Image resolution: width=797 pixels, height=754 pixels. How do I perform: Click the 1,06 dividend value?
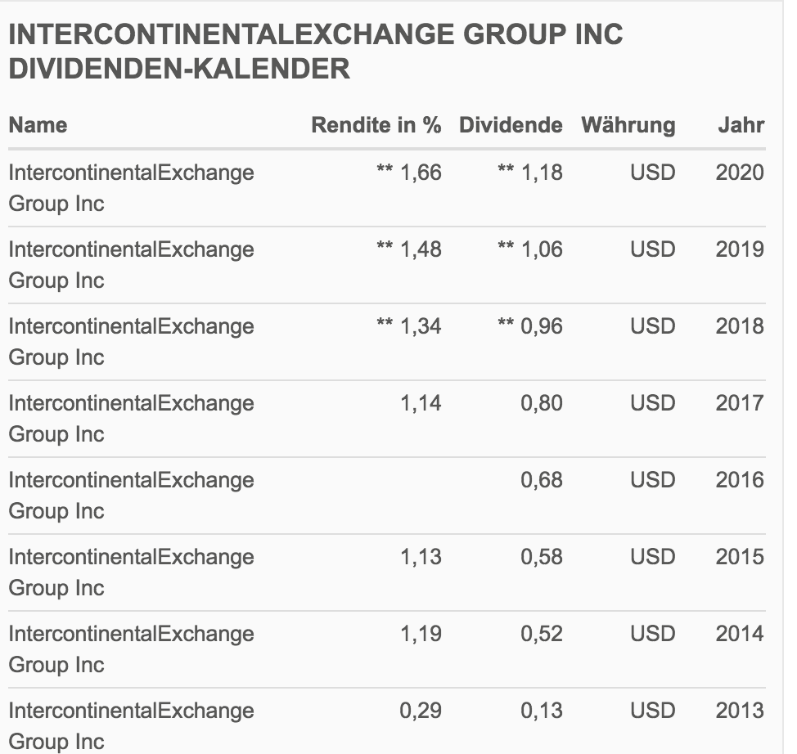click(x=542, y=249)
